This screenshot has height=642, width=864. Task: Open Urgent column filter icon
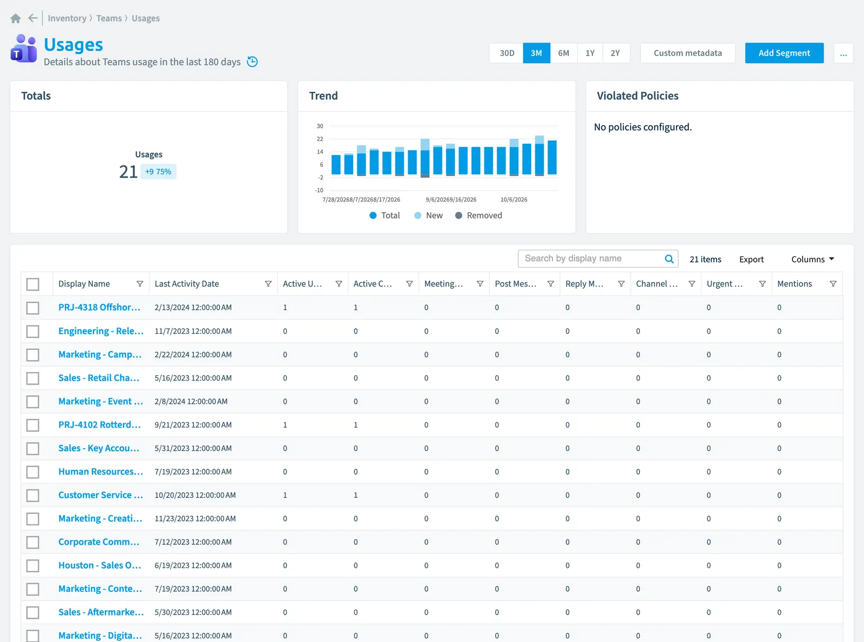pyautogui.click(x=762, y=284)
